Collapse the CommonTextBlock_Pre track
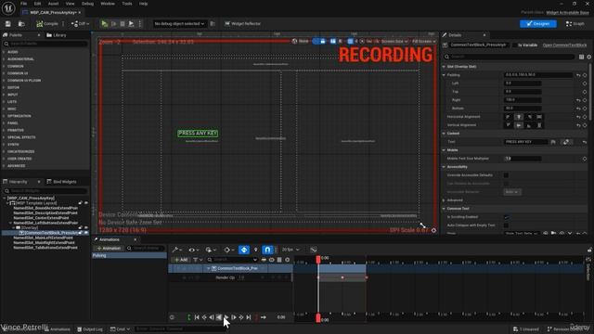The width and height of the screenshot is (594, 334). 208,268
